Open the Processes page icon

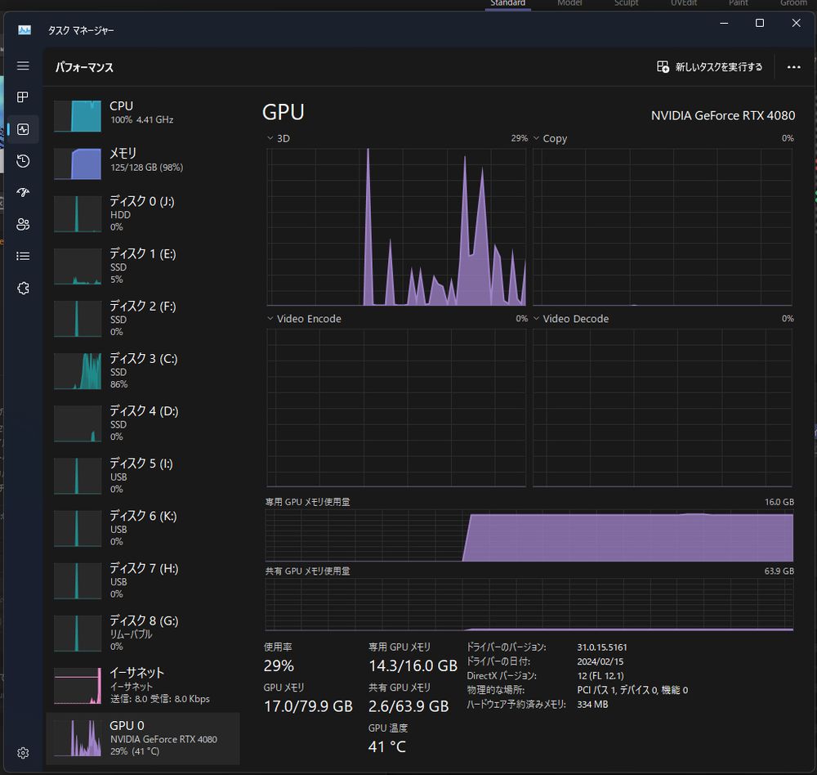tap(23, 97)
